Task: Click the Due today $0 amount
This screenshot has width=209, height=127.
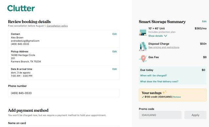Action: click(203, 70)
